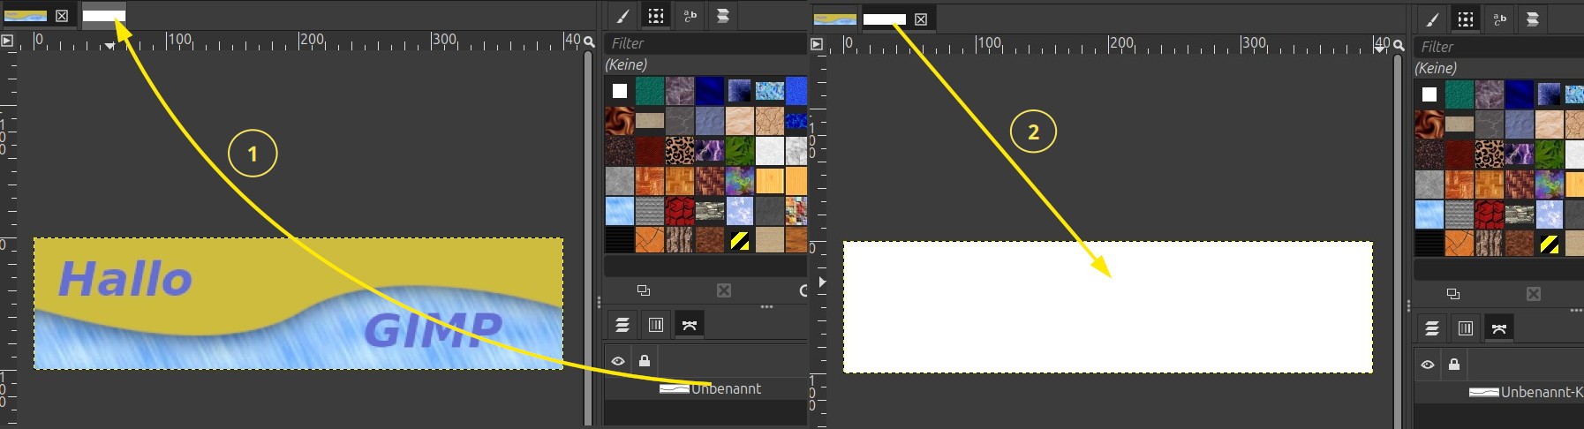The width and height of the screenshot is (1584, 429).
Task: Click the Hallo GIMP image on the left canvas
Action: tap(298, 303)
